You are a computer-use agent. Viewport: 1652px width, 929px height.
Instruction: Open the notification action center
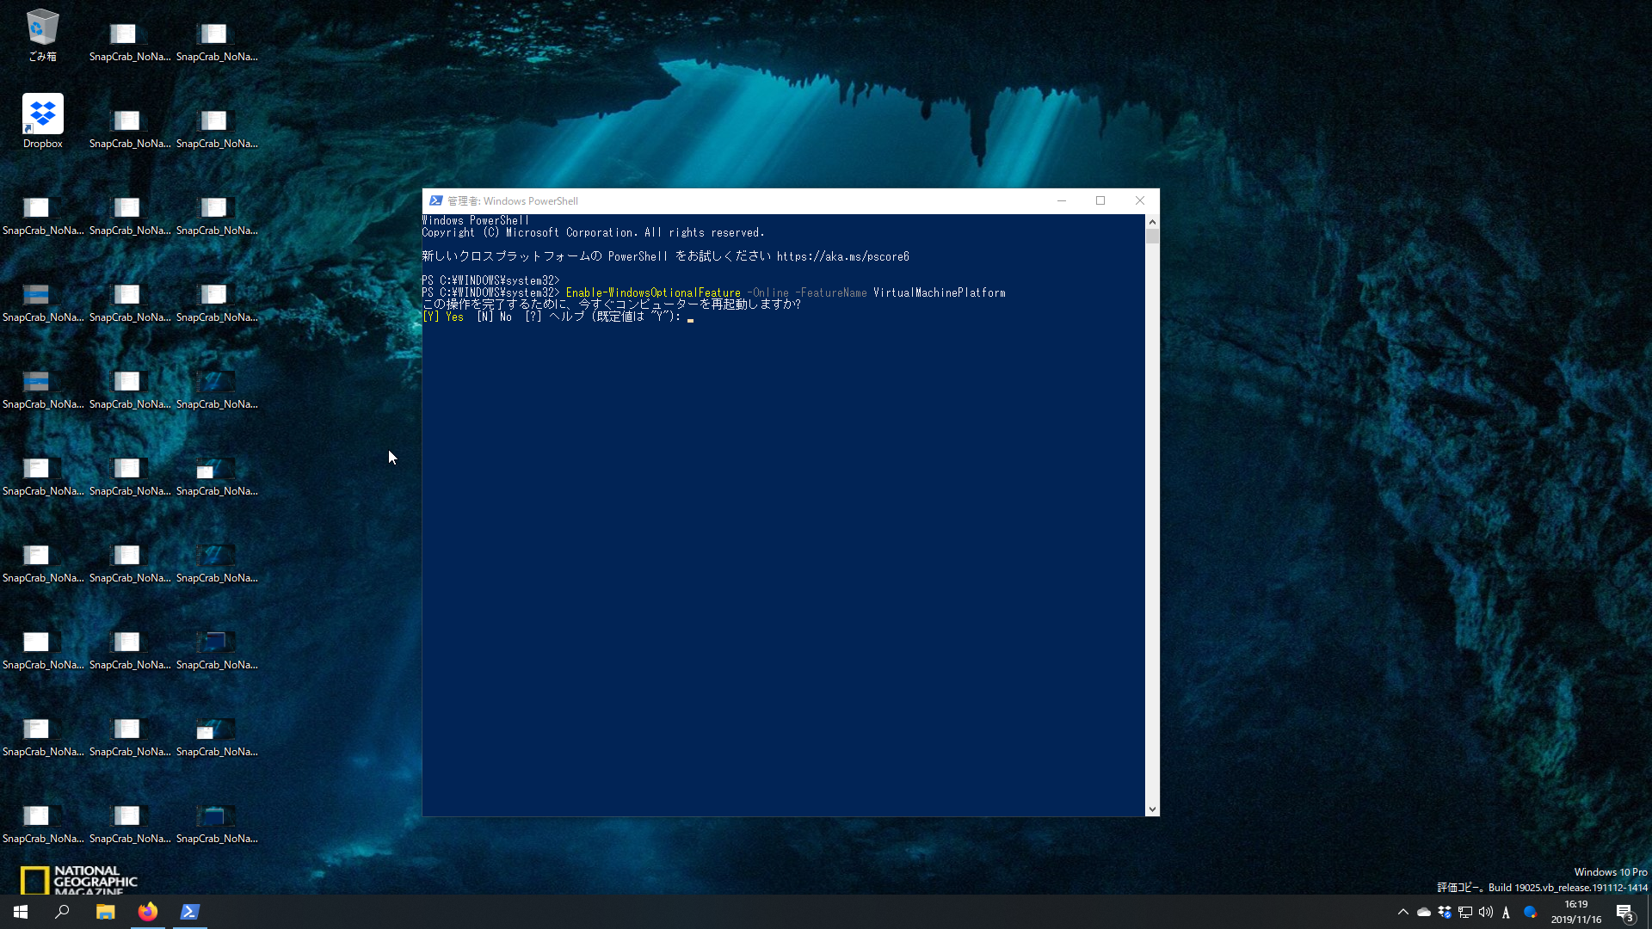coord(1624,913)
